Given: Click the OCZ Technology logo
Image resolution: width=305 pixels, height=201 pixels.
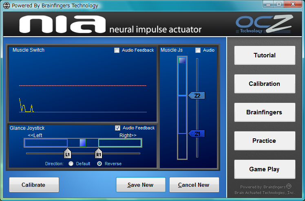Looking at the screenshot, I should pos(264,24).
